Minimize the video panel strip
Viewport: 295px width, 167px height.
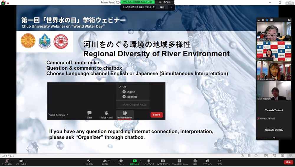click(x=259, y=20)
